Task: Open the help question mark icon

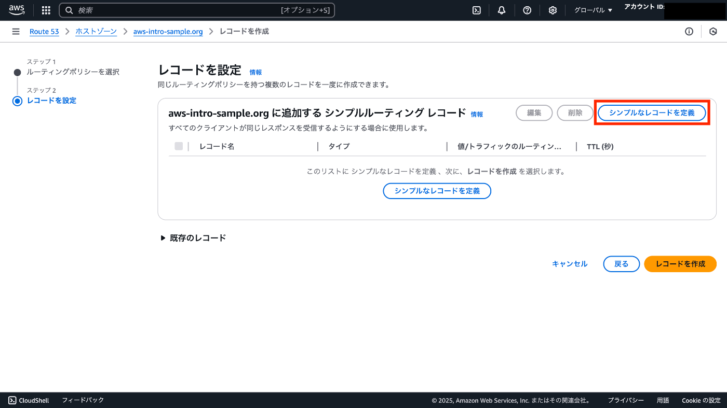Action: (527, 10)
